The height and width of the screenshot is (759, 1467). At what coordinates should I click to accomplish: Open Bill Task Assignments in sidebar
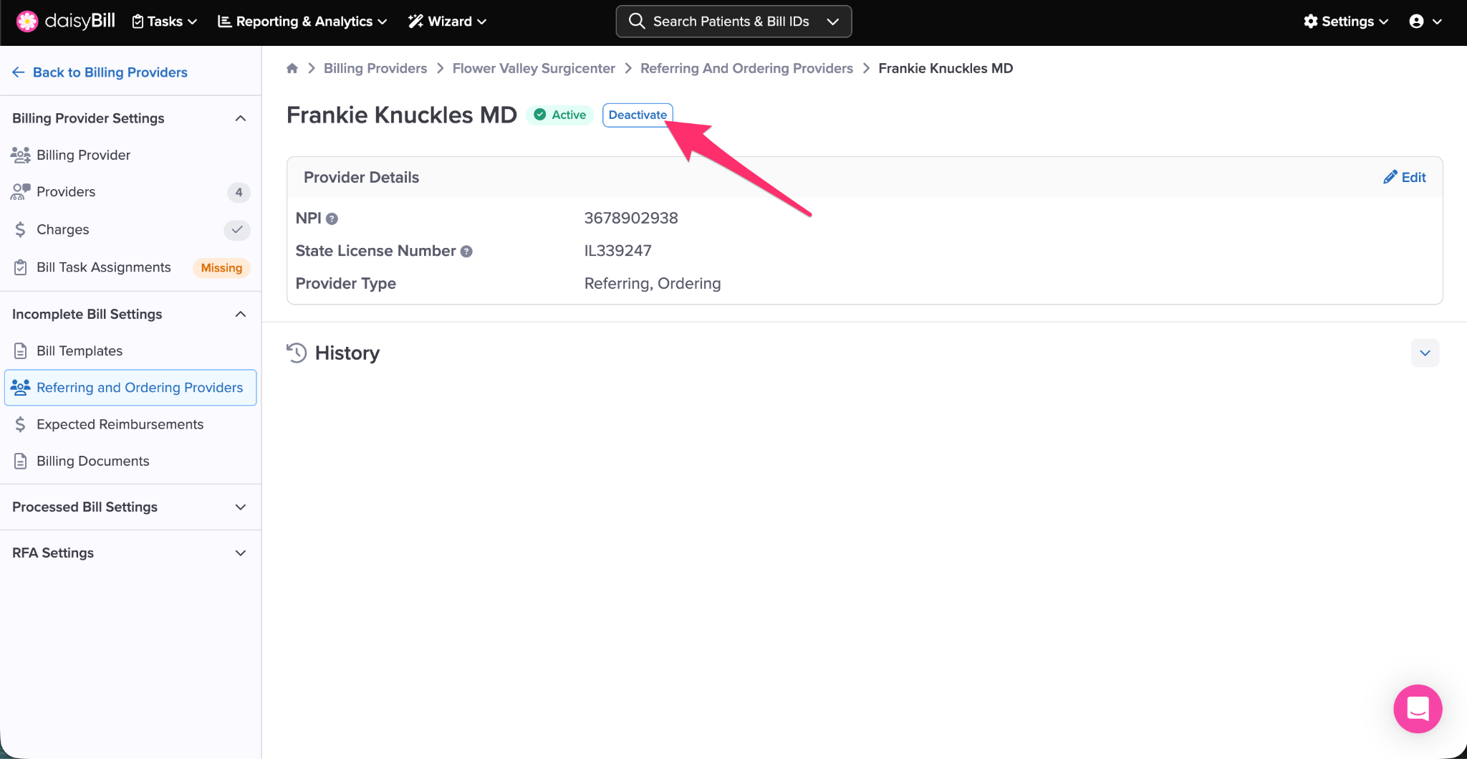click(x=104, y=267)
